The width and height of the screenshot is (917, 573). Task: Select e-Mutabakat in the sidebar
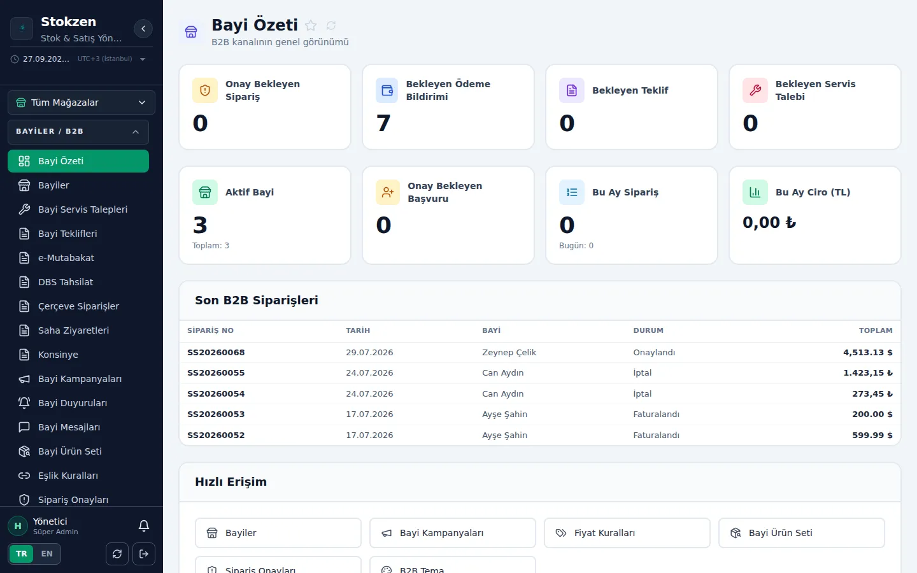(x=78, y=258)
